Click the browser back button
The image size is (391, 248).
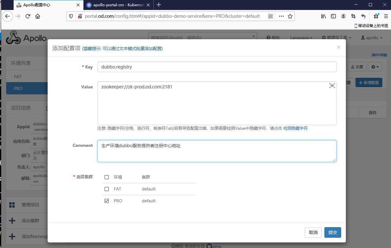(x=7, y=16)
